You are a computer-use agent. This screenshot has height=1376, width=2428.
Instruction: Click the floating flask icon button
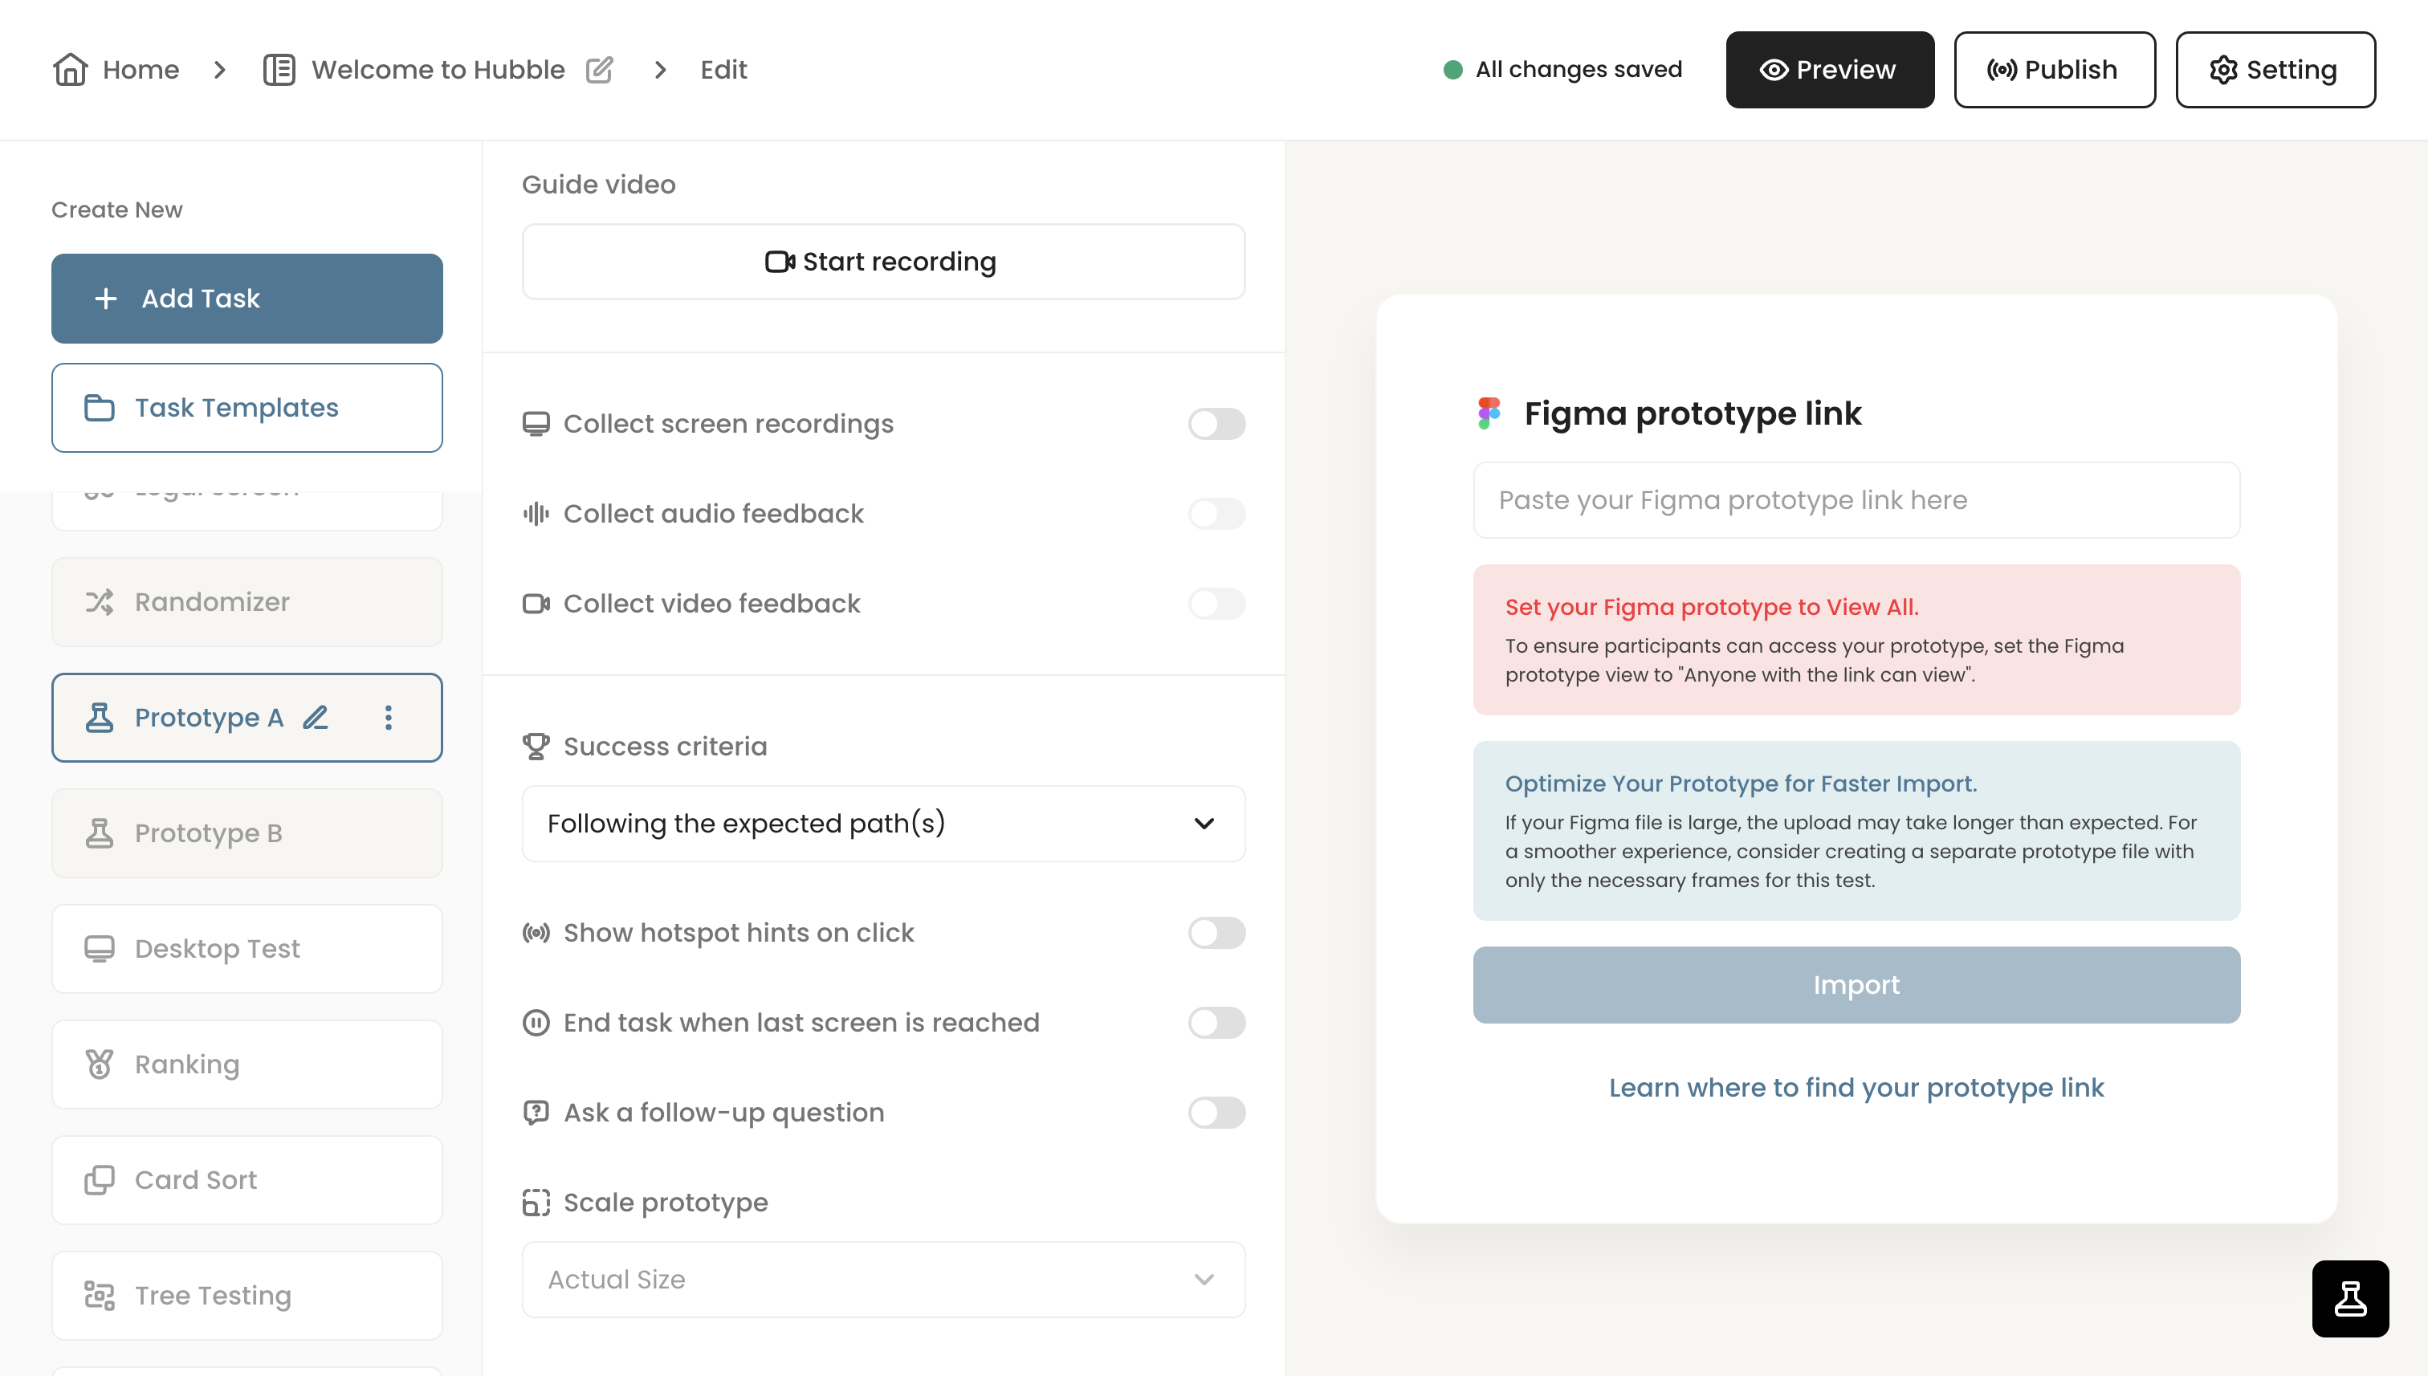point(2350,1298)
